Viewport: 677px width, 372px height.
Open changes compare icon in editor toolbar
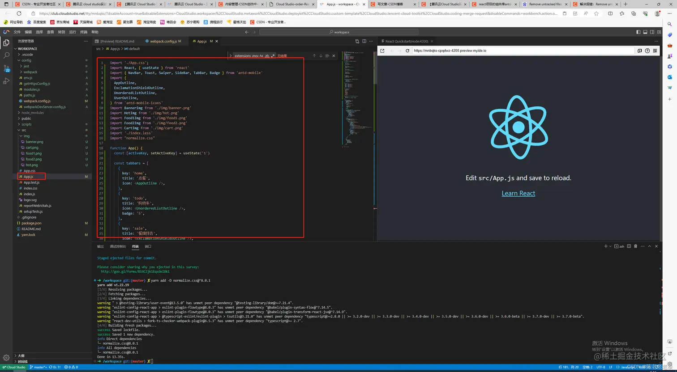(x=357, y=41)
